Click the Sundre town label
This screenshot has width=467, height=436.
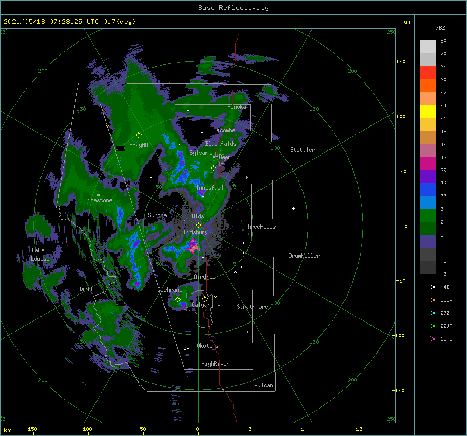coord(157,215)
